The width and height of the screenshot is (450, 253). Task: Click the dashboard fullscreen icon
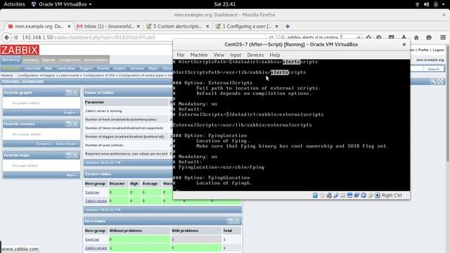point(441,82)
